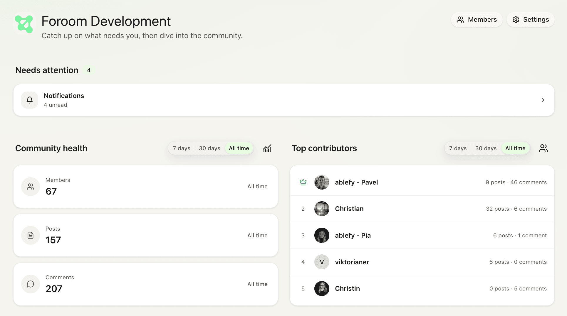Open ablefy - Pia contributor name
This screenshot has width=567, height=316.
(353, 235)
